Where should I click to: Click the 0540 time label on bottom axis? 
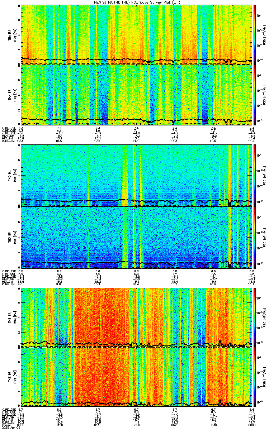(213, 425)
